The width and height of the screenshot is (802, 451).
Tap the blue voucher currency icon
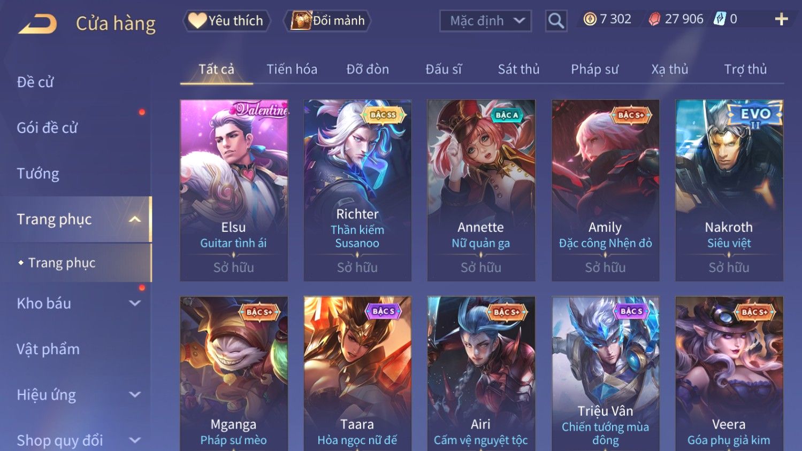click(720, 19)
